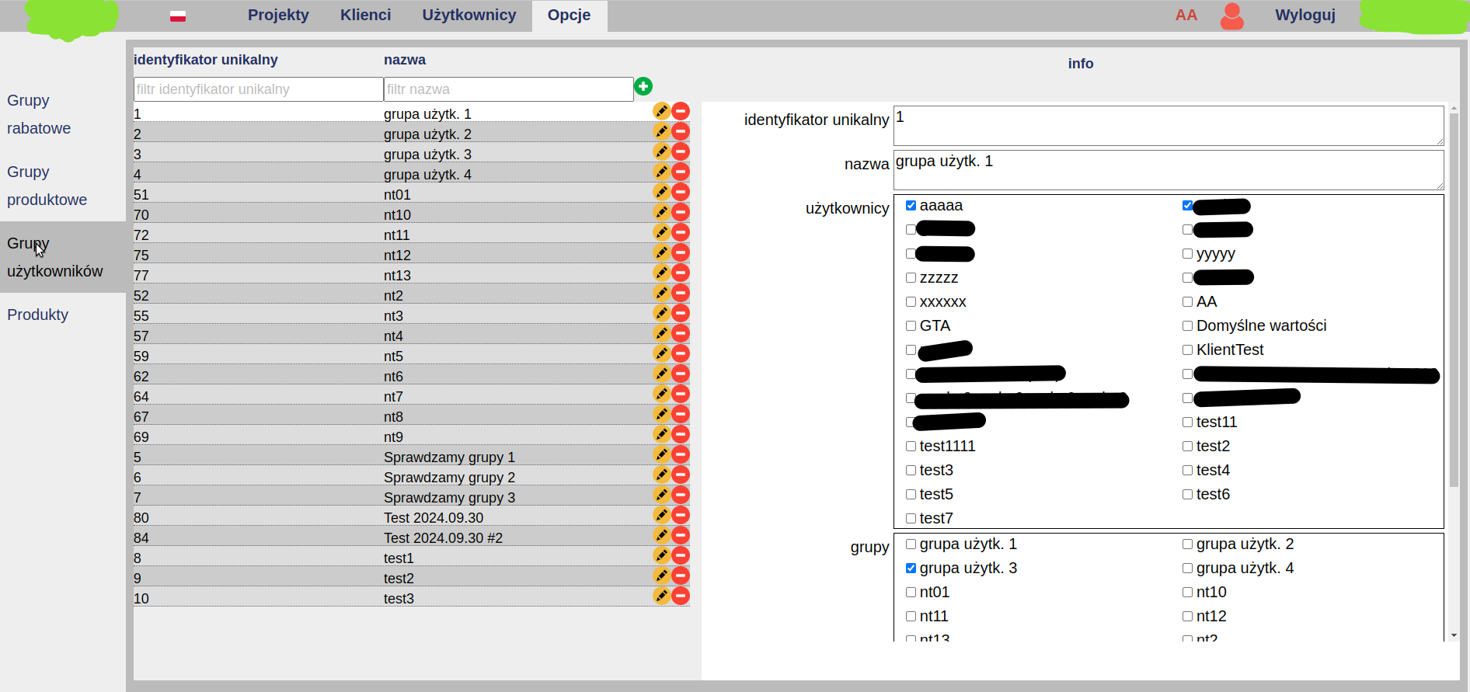Uncheck 'grupa użytk. 3' in grupy list
1470x692 pixels.
[x=911, y=569]
